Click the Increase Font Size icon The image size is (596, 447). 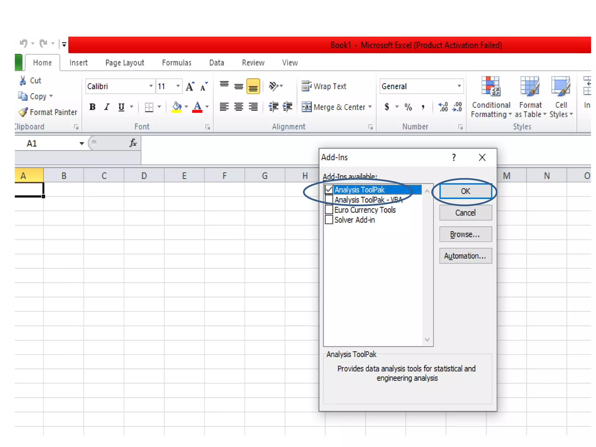(190, 86)
